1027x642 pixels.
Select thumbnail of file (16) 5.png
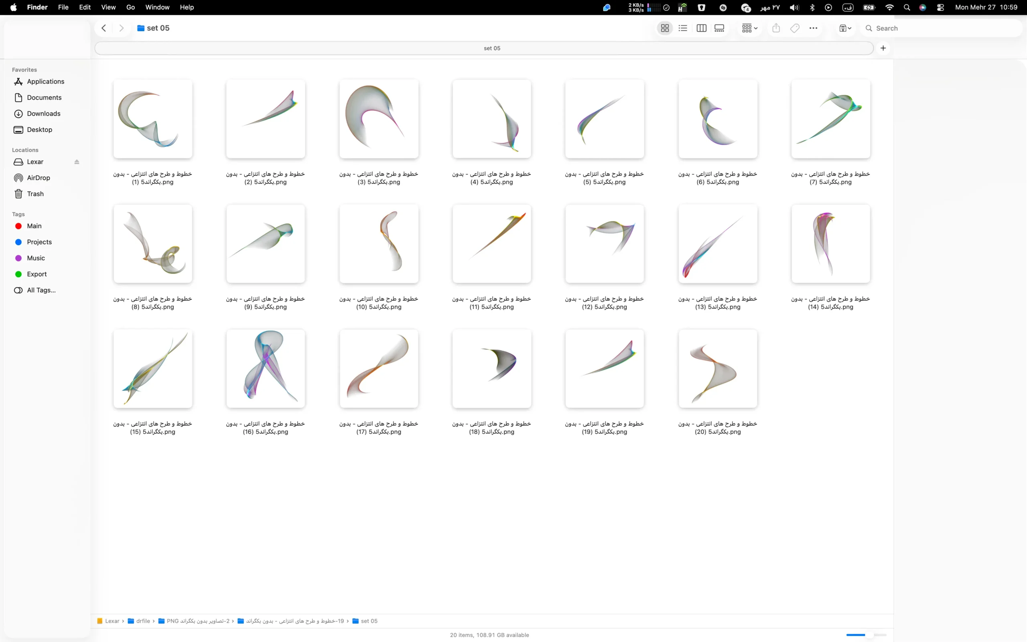tap(266, 369)
